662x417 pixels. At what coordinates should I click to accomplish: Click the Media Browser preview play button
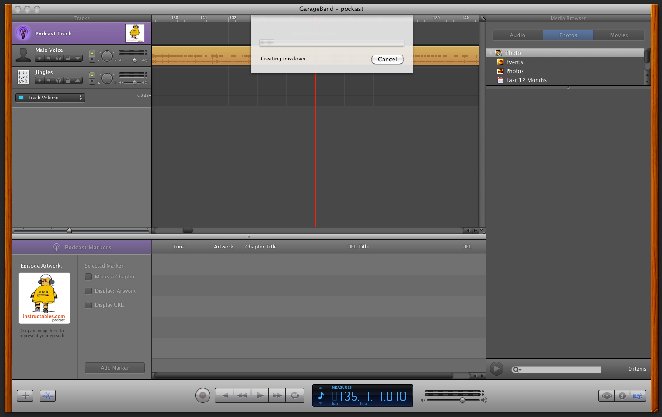coord(497,369)
